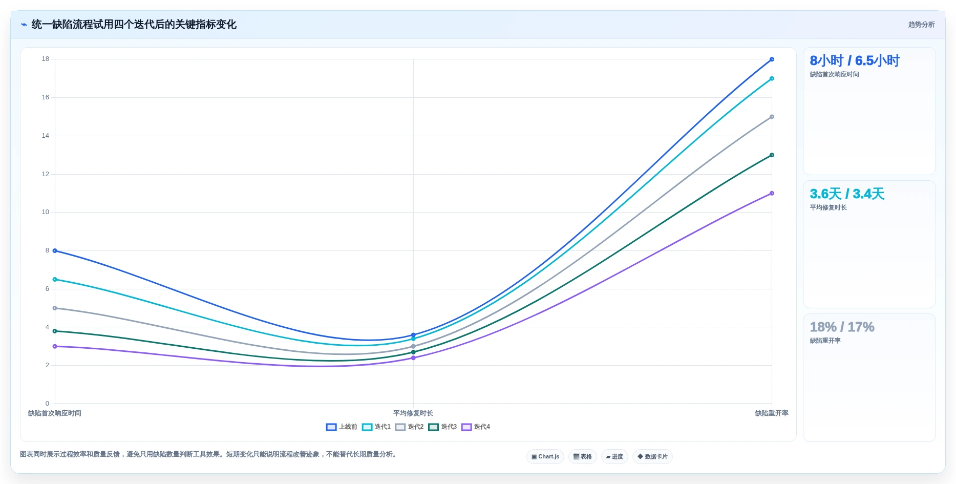Image resolution: width=956 pixels, height=484 pixels.
Task: Click the 上线前 data point at 缺陷重开率
Action: (x=772, y=59)
